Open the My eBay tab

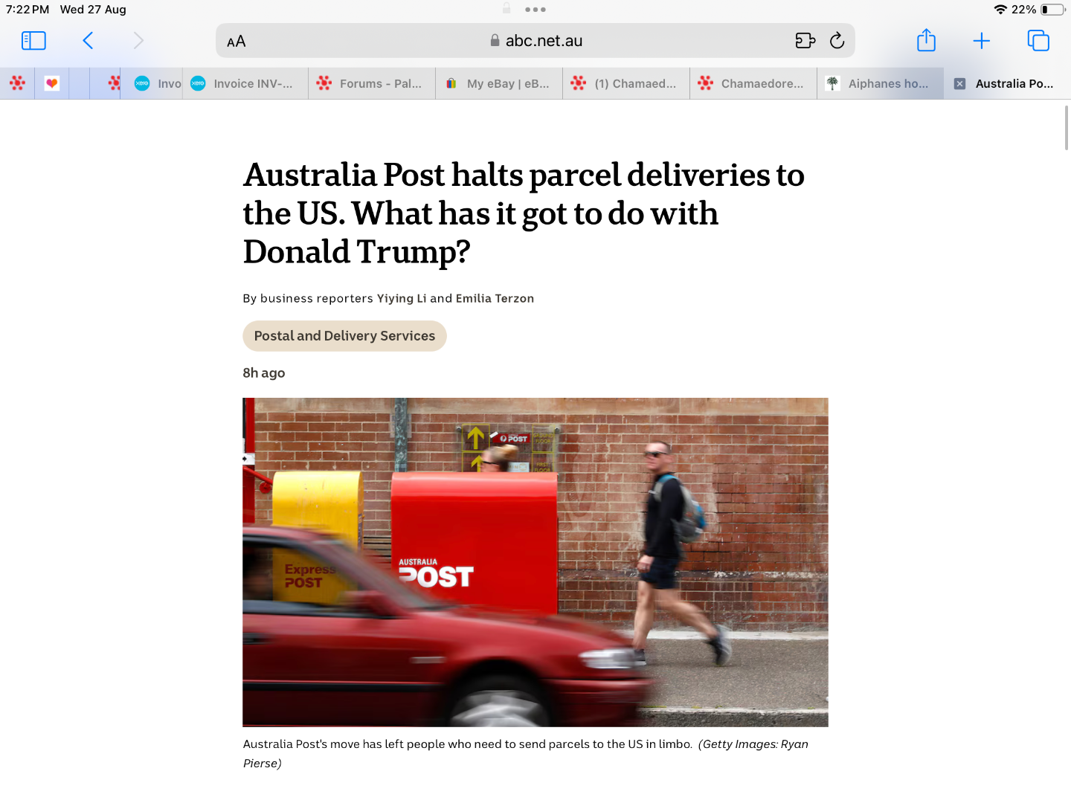[x=499, y=84]
